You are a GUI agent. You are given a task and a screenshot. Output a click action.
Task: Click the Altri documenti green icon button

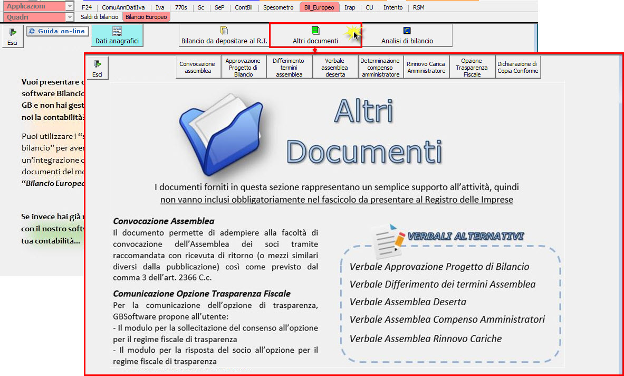(x=315, y=31)
